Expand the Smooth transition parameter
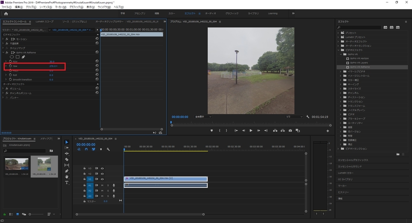The width and height of the screenshot is (412, 223). (x=6, y=79)
